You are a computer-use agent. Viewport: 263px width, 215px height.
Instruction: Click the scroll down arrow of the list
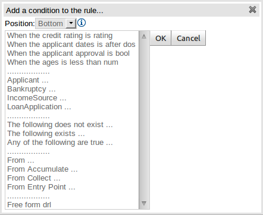click(144, 203)
